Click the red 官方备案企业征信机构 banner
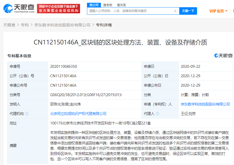 point(58,9)
